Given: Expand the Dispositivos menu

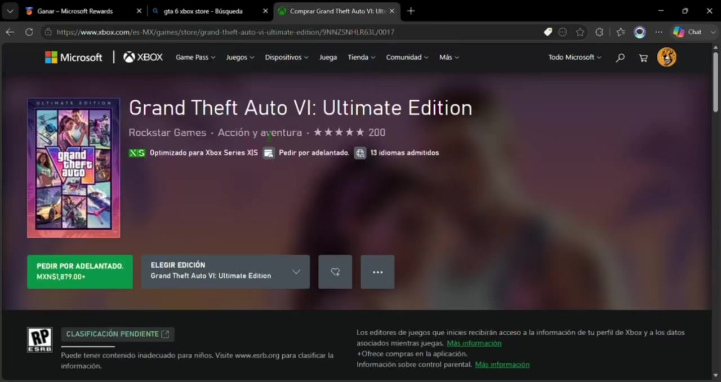Looking at the screenshot, I should tap(287, 57).
